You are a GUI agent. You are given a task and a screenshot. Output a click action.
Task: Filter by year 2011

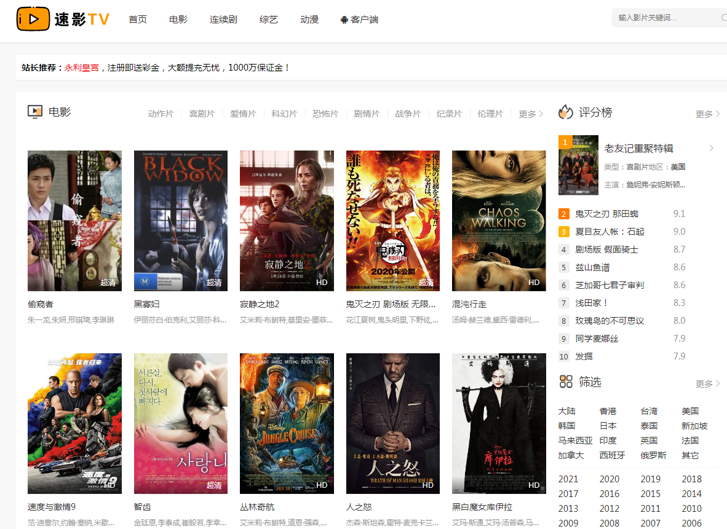651,509
